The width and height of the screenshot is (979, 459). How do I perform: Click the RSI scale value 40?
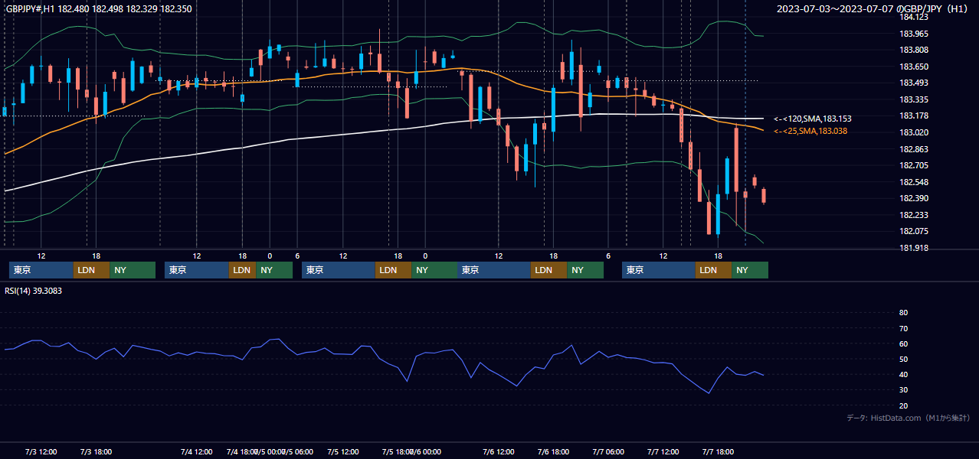point(903,374)
